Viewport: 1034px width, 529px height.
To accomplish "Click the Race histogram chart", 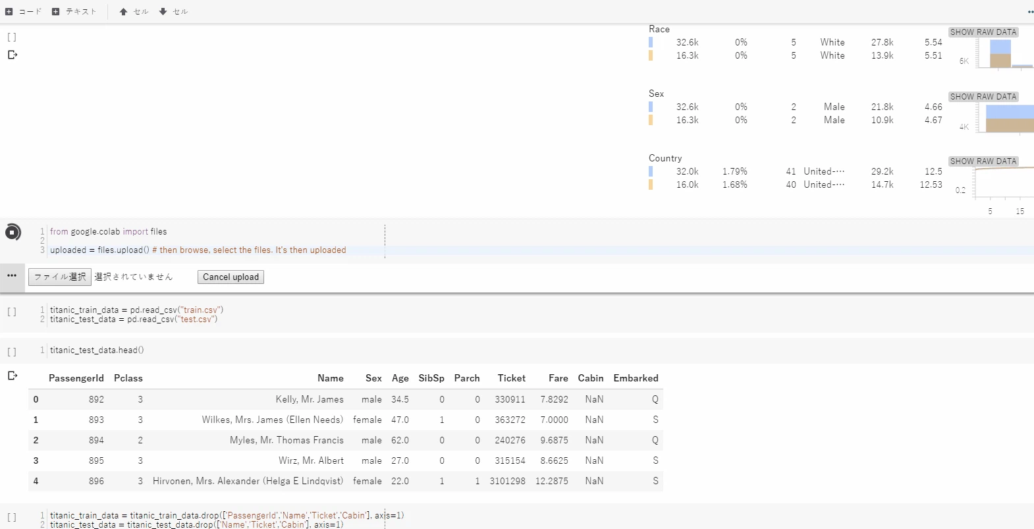I will [x=1004, y=53].
